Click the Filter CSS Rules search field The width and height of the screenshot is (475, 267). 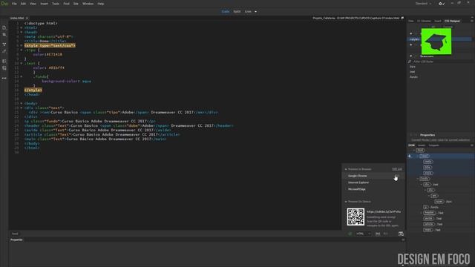441,62
